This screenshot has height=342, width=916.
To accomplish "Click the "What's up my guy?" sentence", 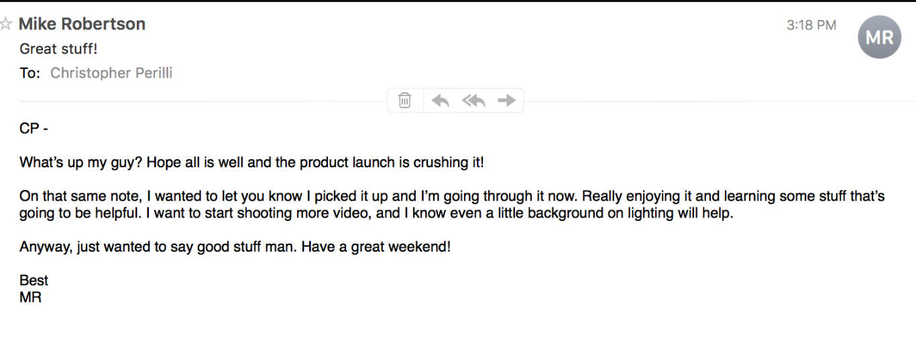I will pyautogui.click(x=81, y=163).
